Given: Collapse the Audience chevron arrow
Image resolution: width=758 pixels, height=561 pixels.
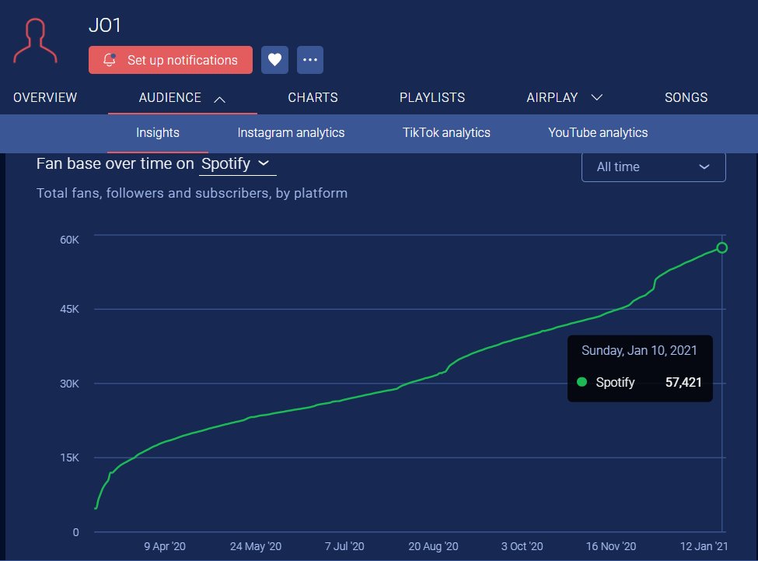Looking at the screenshot, I should (x=219, y=99).
